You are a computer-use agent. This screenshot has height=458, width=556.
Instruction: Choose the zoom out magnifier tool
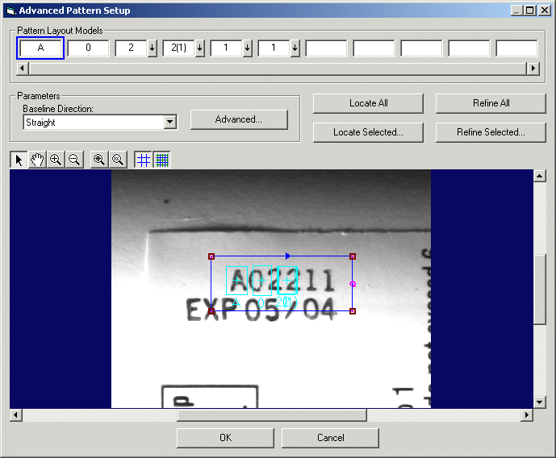(x=74, y=160)
